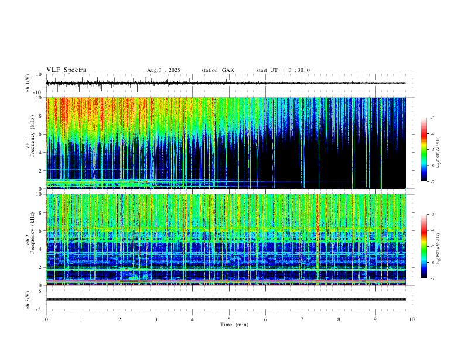Click the "6" kHz tick on ch.2 spectrogram

click(x=42, y=231)
